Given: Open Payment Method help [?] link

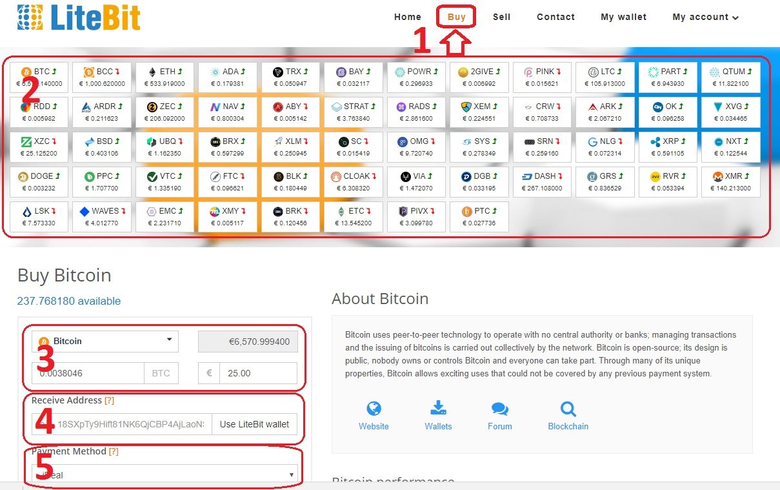Looking at the screenshot, I should 114,452.
